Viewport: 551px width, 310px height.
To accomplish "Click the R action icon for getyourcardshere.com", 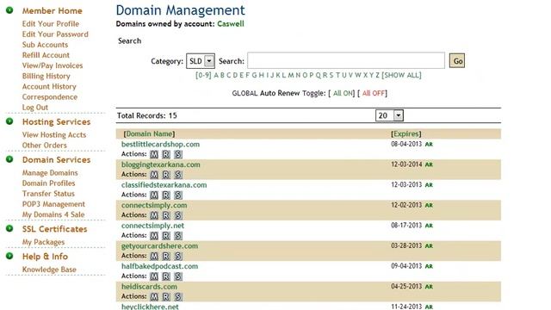I will pyautogui.click(x=166, y=257).
